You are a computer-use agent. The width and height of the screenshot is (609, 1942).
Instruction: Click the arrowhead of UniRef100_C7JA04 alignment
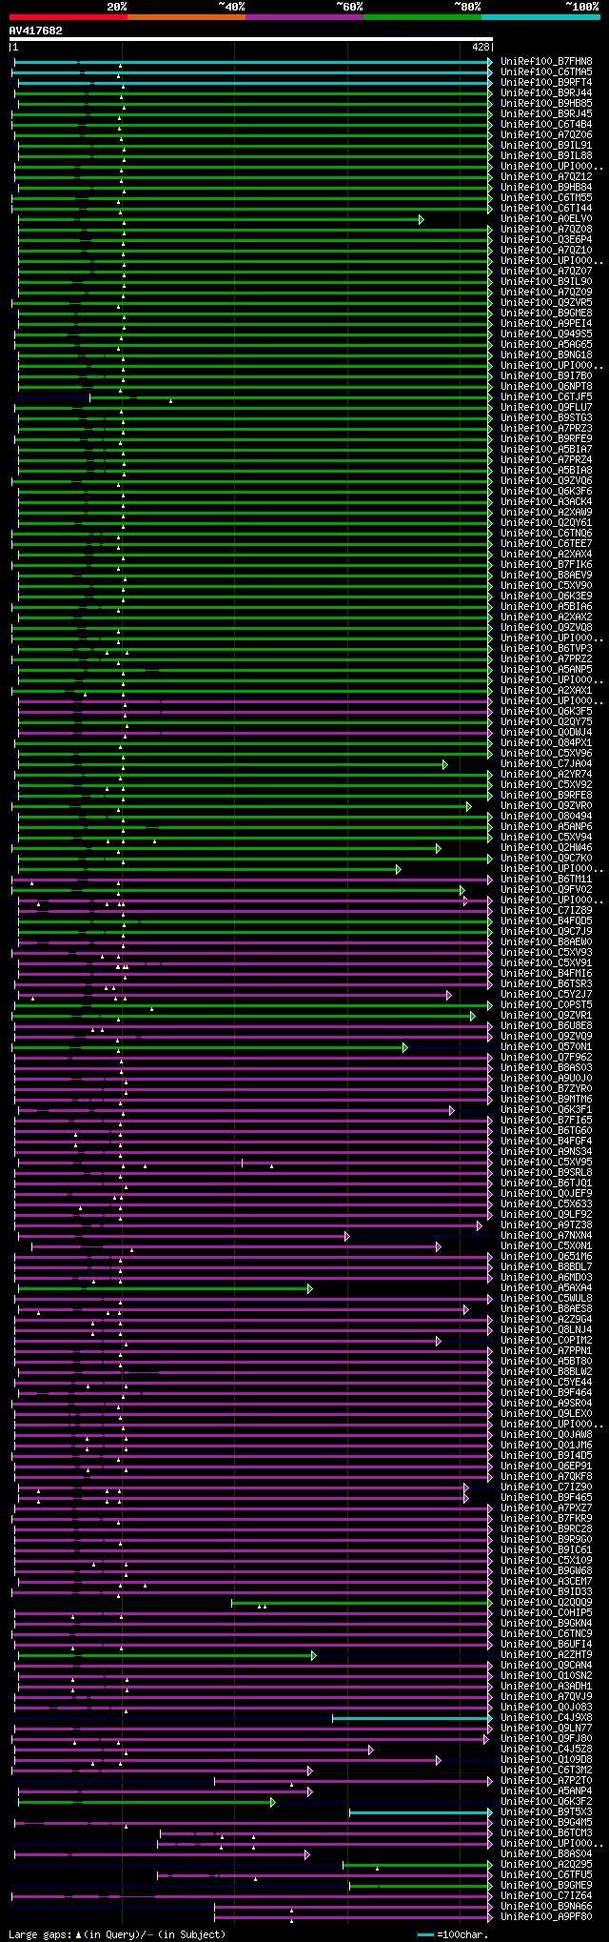coord(444,764)
